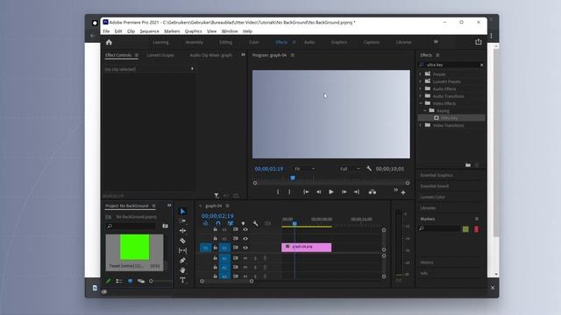This screenshot has width=561, height=315.
Task: Step back one frame
Action: coord(318,192)
